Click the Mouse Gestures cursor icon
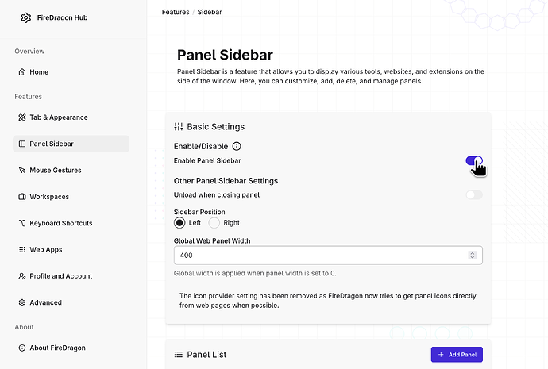Viewport: 548px width, 369px height. click(22, 171)
